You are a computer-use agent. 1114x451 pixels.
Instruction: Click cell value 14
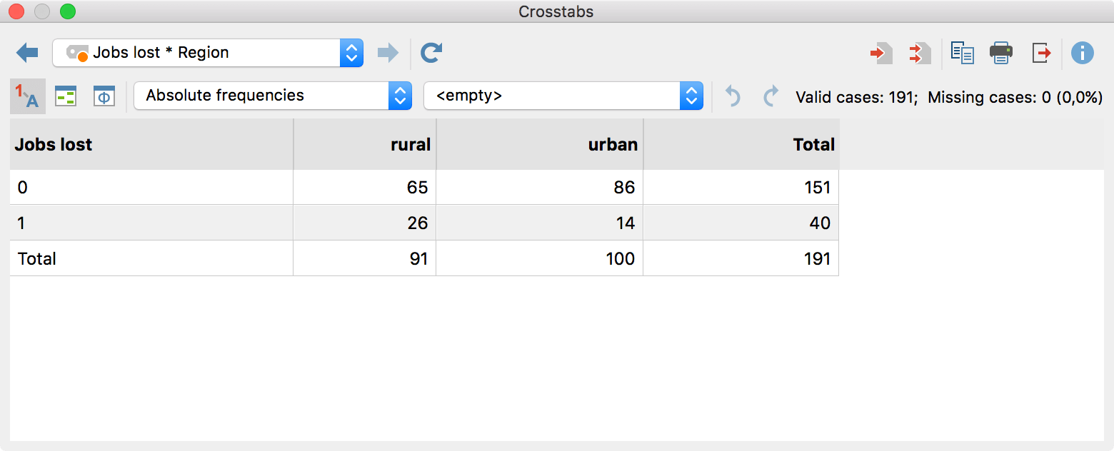tap(540, 223)
